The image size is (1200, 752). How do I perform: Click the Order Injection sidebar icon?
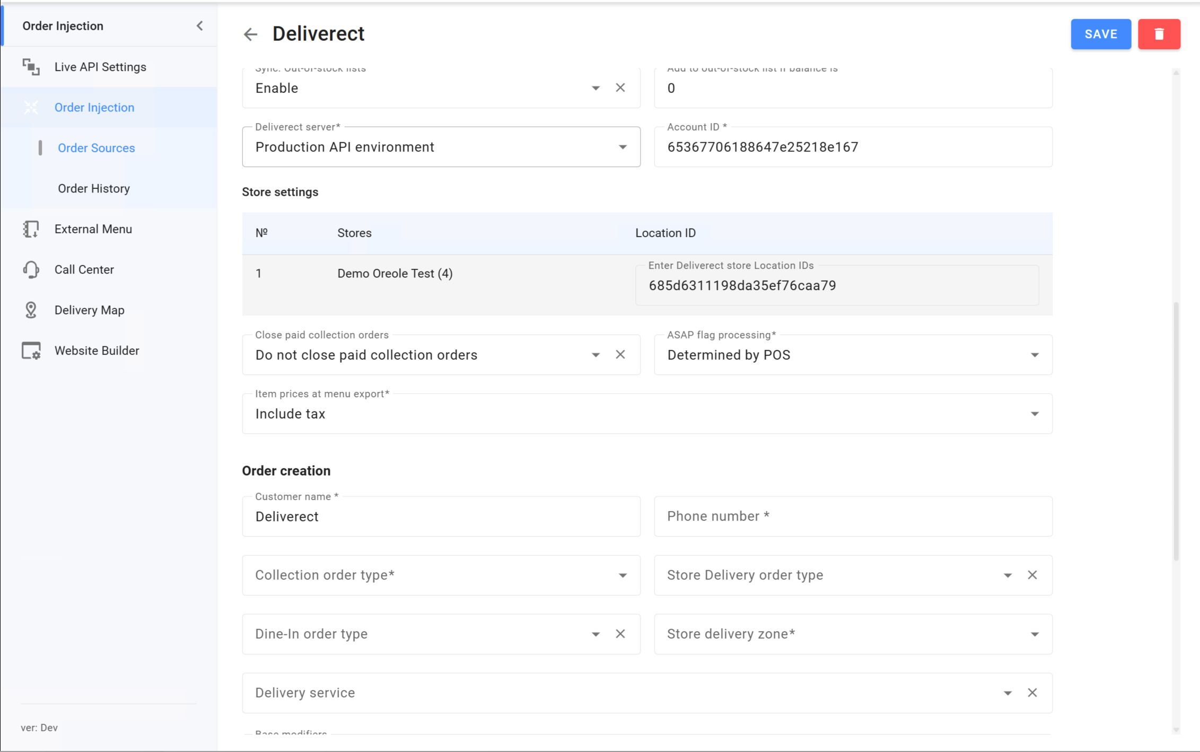click(x=31, y=108)
